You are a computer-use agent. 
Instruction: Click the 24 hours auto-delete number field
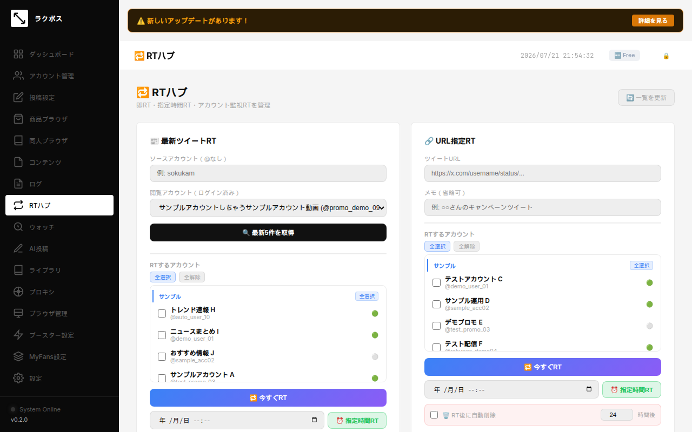tap(616, 415)
